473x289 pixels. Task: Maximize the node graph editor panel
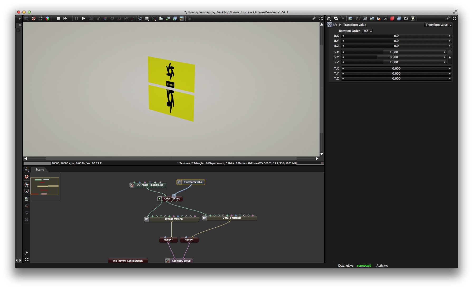(x=27, y=259)
